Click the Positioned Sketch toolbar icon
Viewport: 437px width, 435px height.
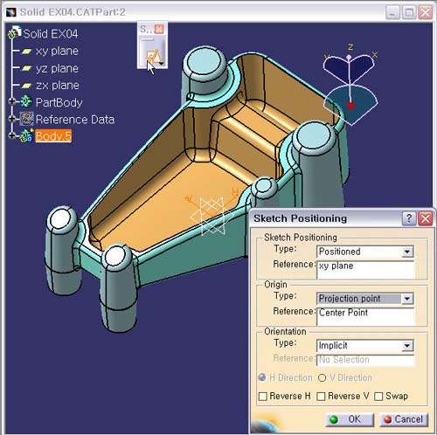tap(153, 56)
